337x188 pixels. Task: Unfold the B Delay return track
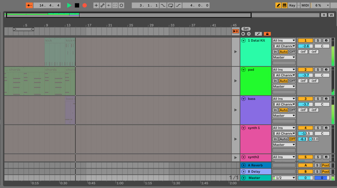click(x=243, y=172)
